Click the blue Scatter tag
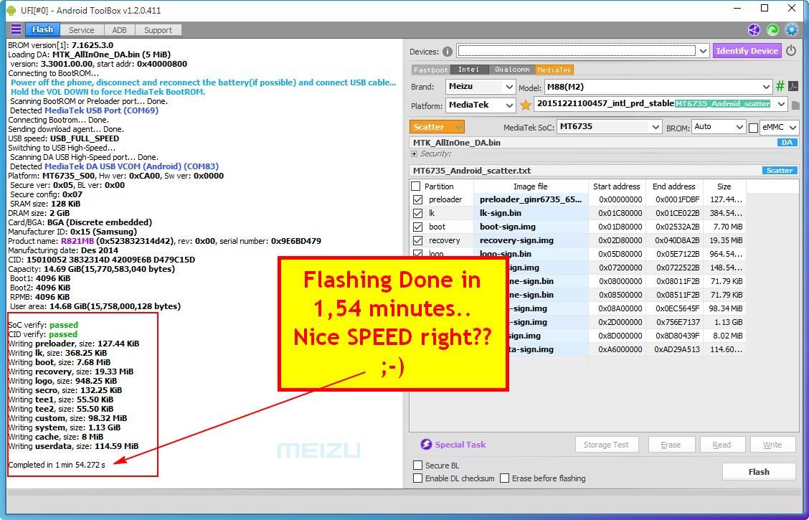This screenshot has width=809, height=520. (x=779, y=170)
